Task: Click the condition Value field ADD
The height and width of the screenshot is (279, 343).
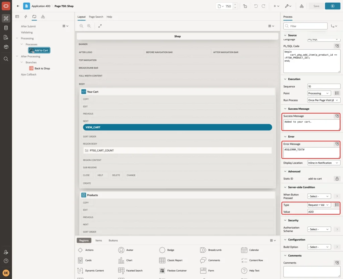Action: 324,212
